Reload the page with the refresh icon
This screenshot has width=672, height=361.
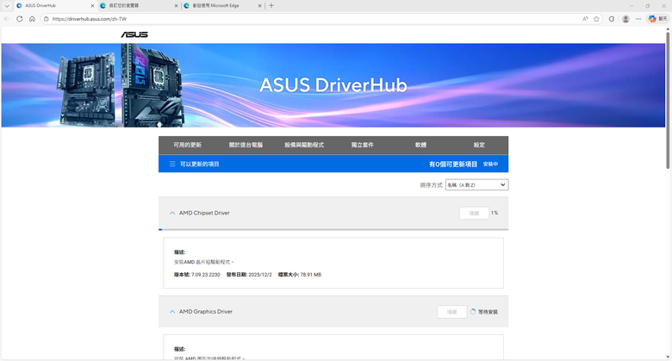19,19
